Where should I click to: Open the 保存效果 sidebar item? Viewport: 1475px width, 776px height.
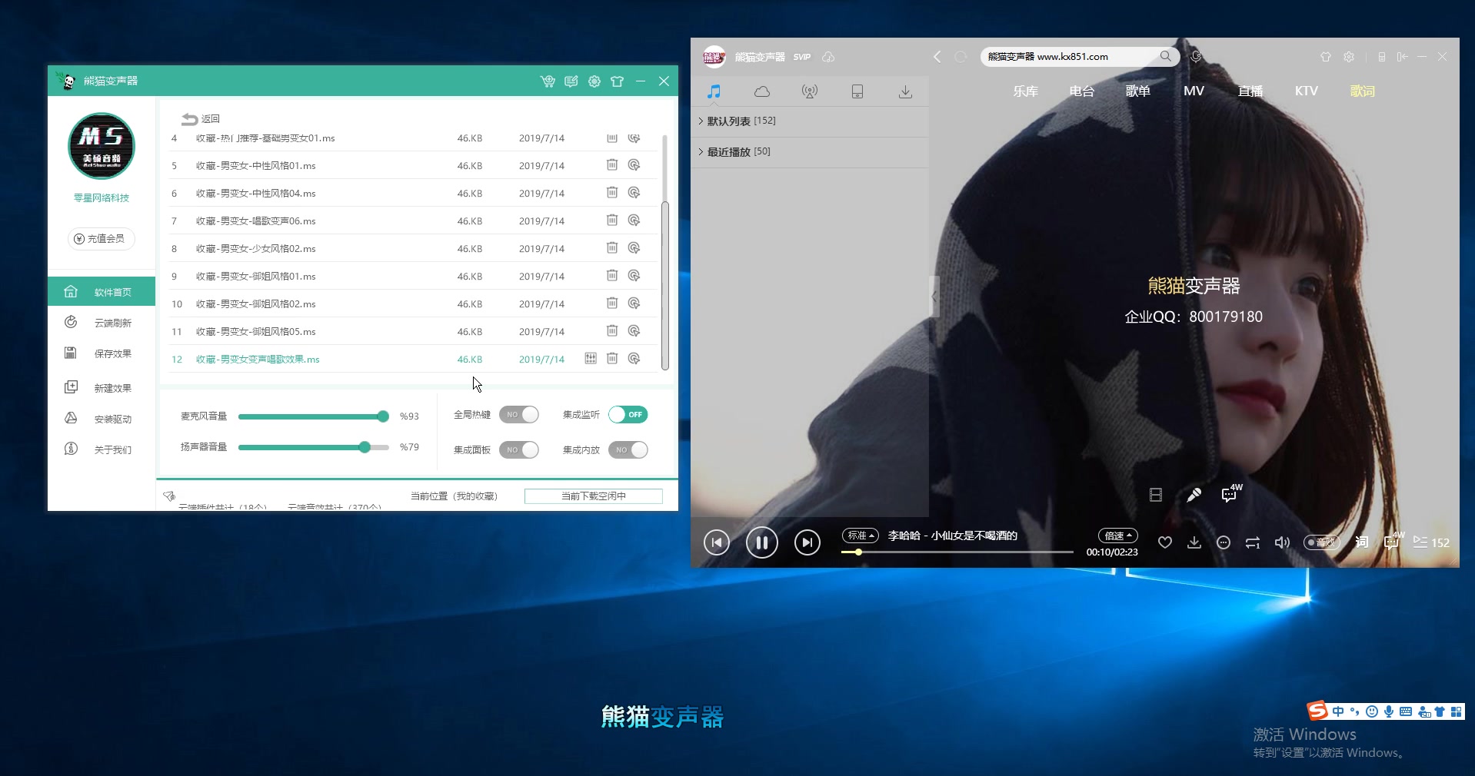click(102, 353)
